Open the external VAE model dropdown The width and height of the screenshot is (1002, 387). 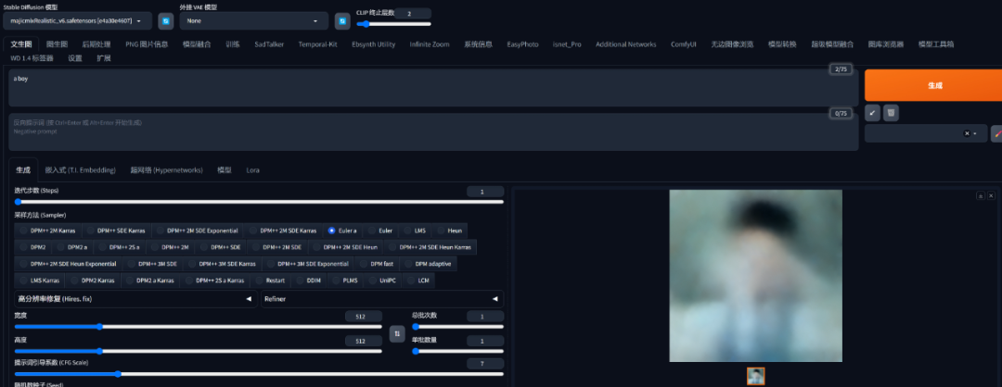[x=253, y=21]
